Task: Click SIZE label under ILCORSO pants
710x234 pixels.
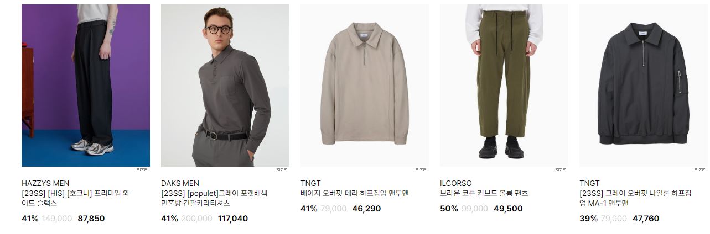Action: (x=561, y=170)
